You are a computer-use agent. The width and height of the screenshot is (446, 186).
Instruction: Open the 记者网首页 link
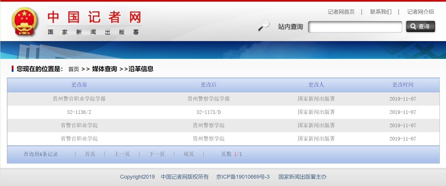pyautogui.click(x=341, y=12)
